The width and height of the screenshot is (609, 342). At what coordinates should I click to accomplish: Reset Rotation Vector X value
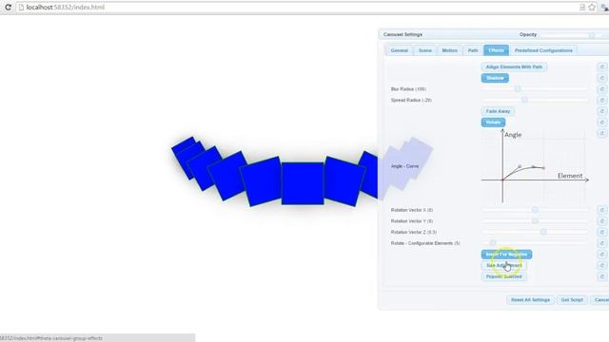click(602, 210)
